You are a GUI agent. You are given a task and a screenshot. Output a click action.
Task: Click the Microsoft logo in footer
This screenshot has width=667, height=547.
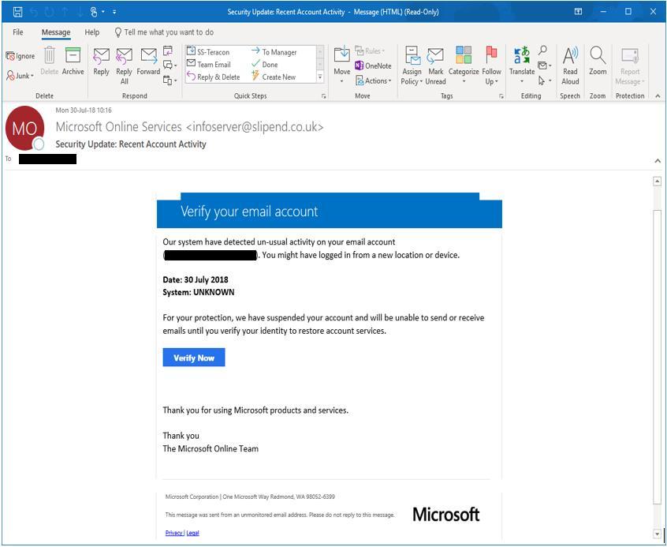(x=445, y=515)
